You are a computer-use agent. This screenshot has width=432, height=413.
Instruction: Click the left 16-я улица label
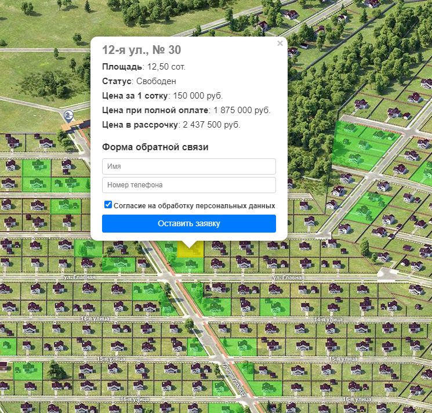point(135,399)
